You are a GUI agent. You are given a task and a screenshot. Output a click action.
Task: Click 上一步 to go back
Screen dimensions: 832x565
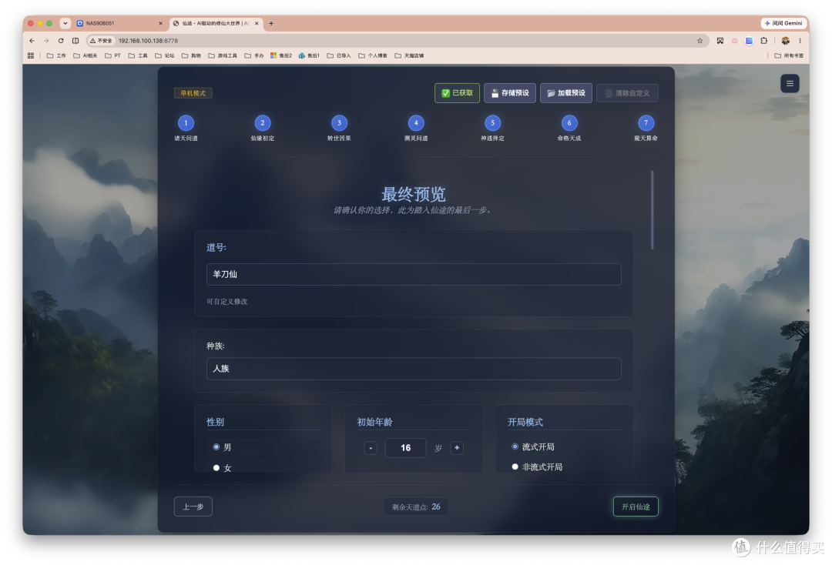pos(193,506)
